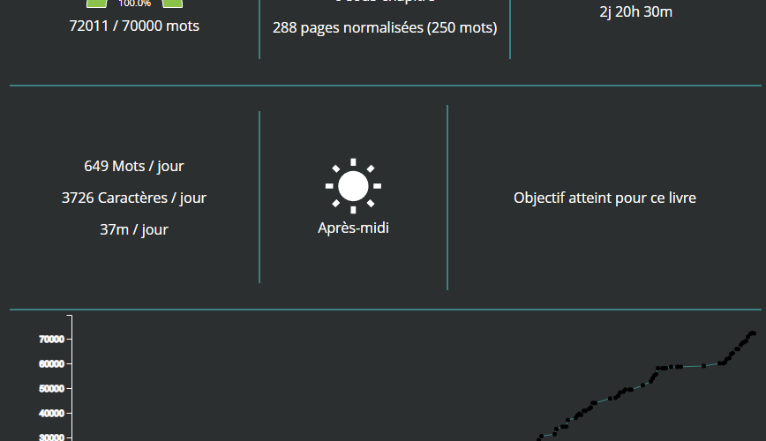Click the 40000 axis label on chart
This screenshot has height=441, width=766.
click(52, 413)
